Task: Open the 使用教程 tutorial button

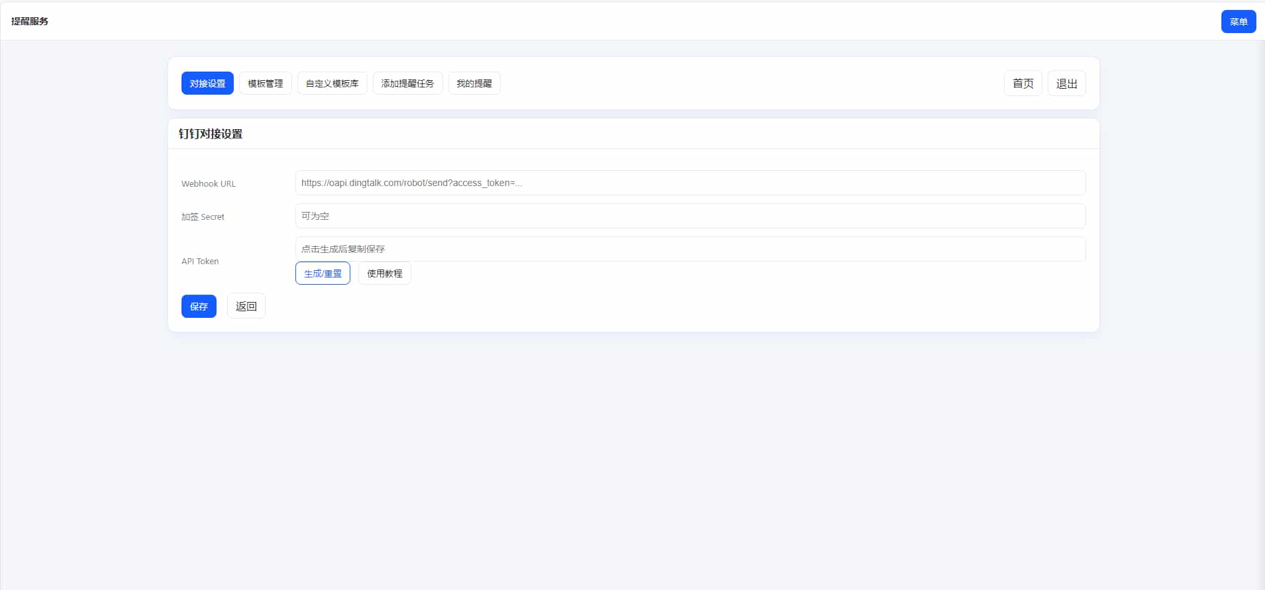Action: (x=384, y=273)
